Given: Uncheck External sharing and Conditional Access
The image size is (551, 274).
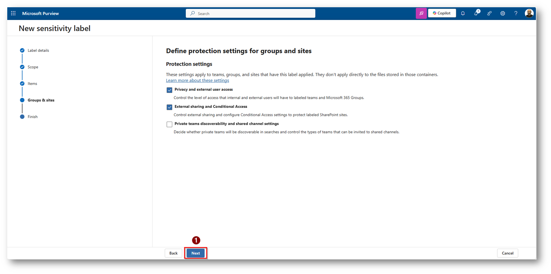Looking at the screenshot, I should (x=169, y=107).
